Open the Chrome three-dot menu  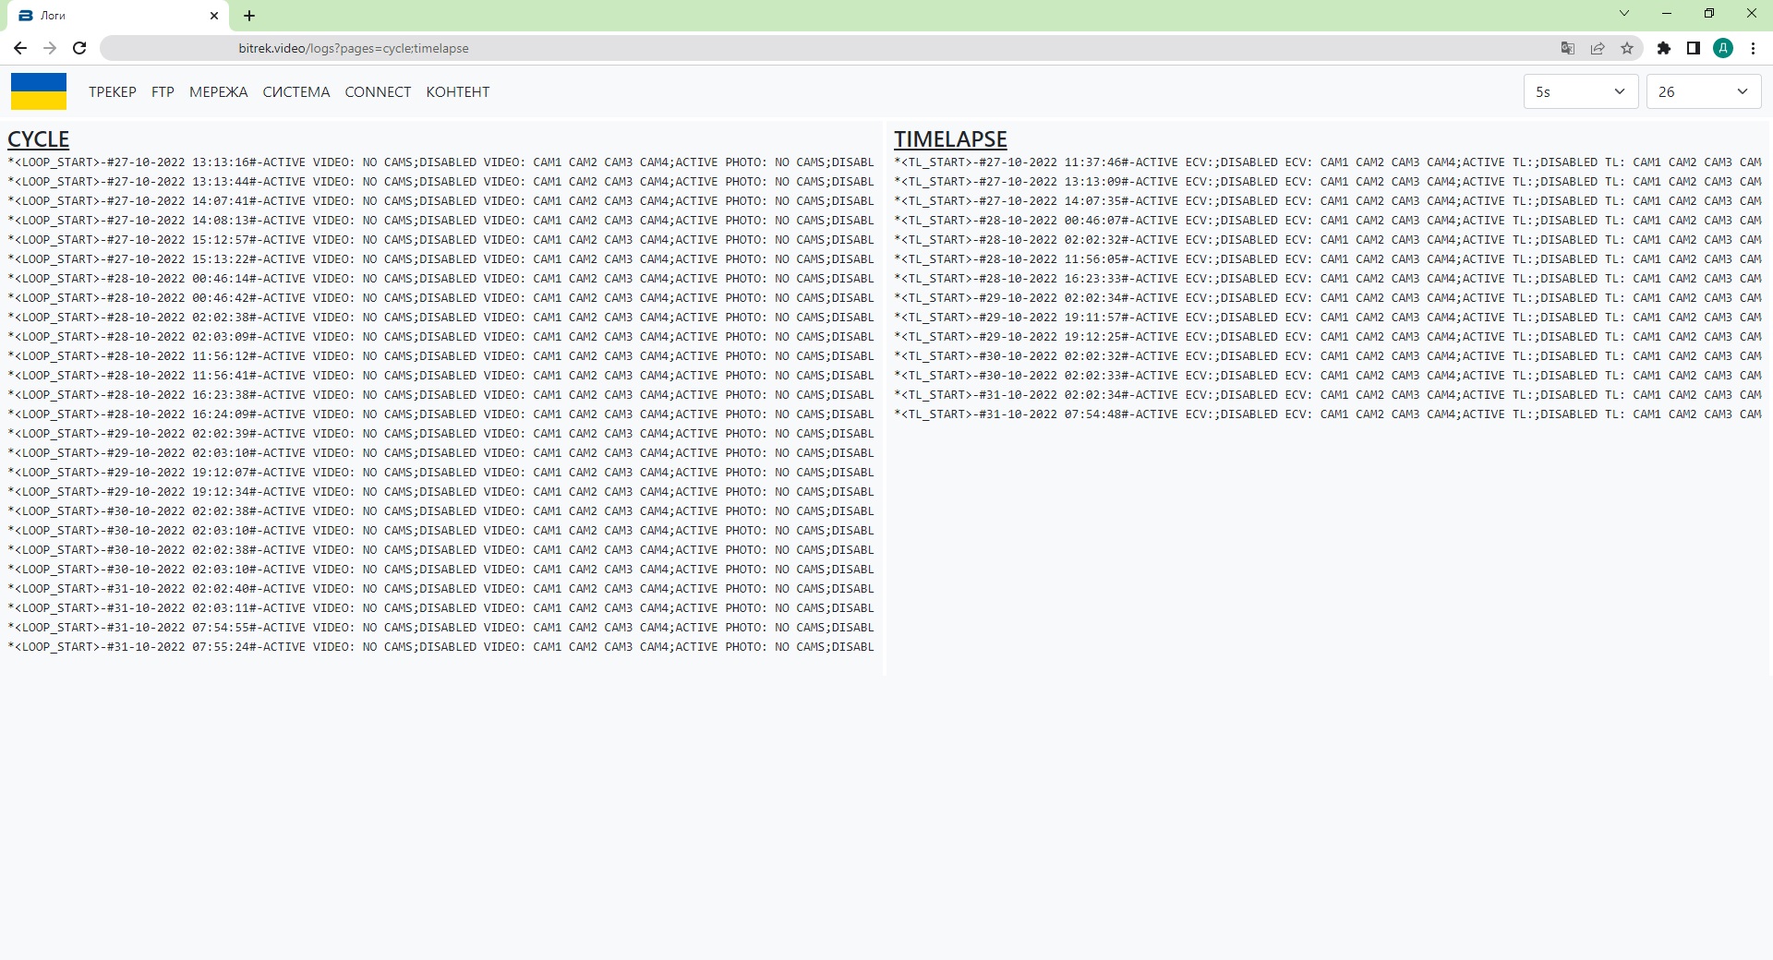pyautogui.click(x=1753, y=48)
